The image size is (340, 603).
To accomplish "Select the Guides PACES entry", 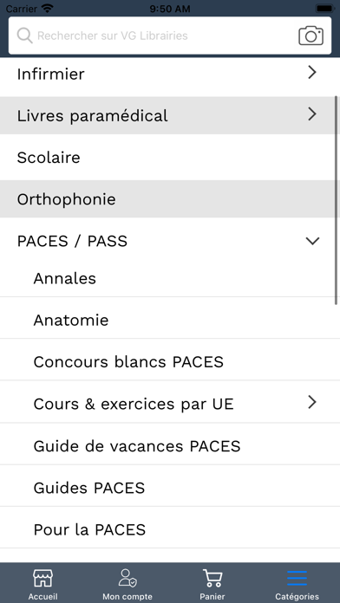I will coord(170,488).
